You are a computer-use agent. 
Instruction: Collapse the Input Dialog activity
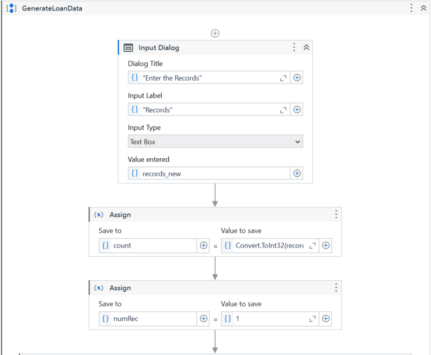pos(306,48)
